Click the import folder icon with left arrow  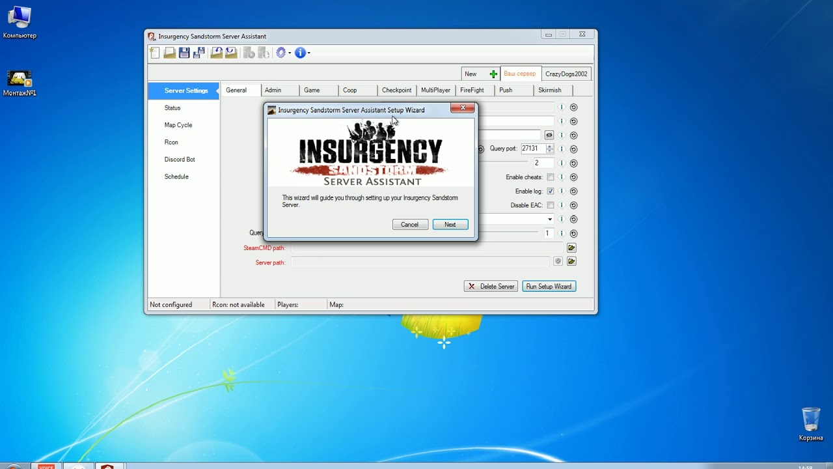[x=217, y=53]
